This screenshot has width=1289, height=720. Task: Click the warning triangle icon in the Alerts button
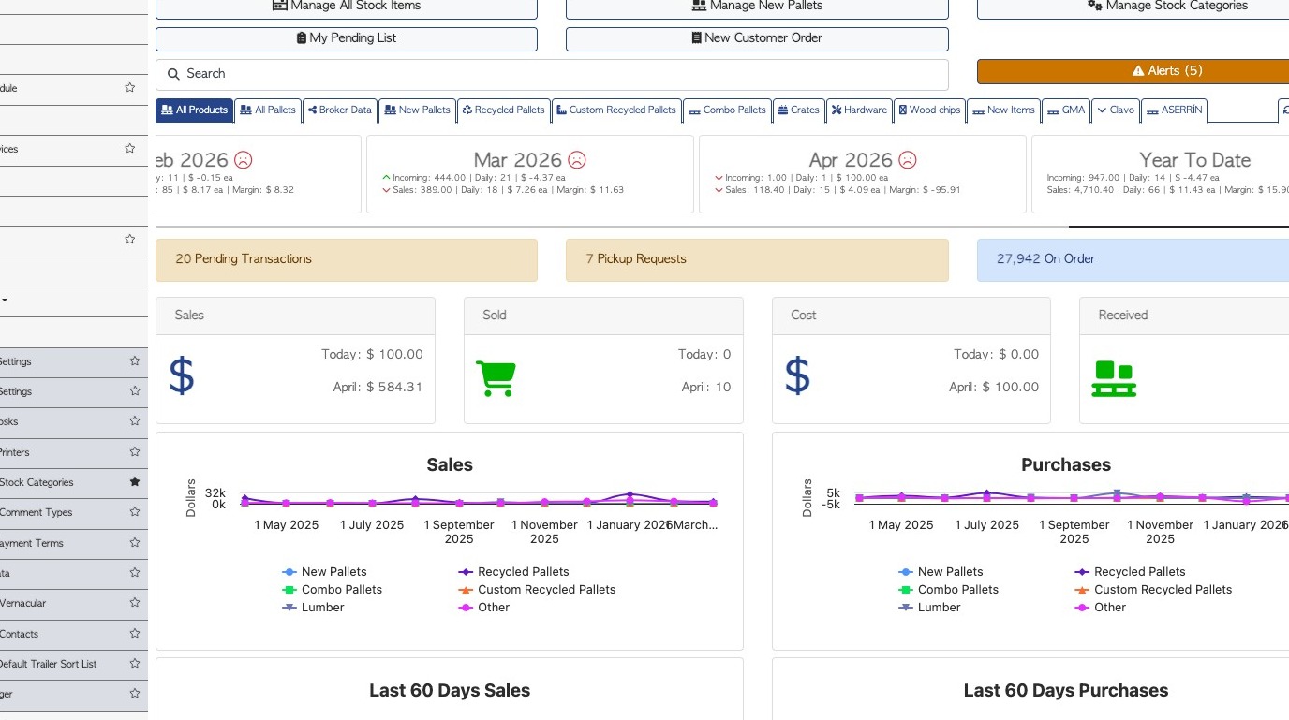click(x=1138, y=71)
